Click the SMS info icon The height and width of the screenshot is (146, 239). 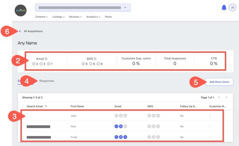pos(95,59)
